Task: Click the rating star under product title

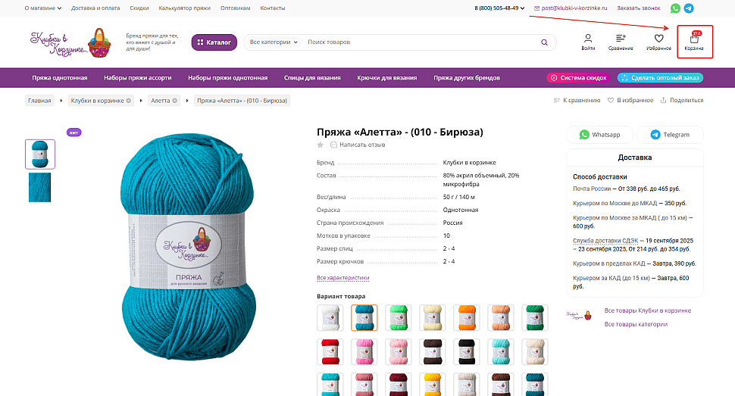Action: 321,145
